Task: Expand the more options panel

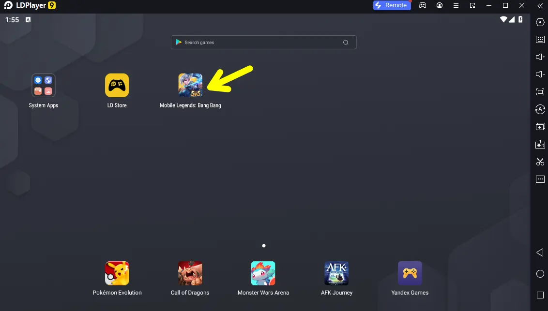Action: tap(540, 179)
